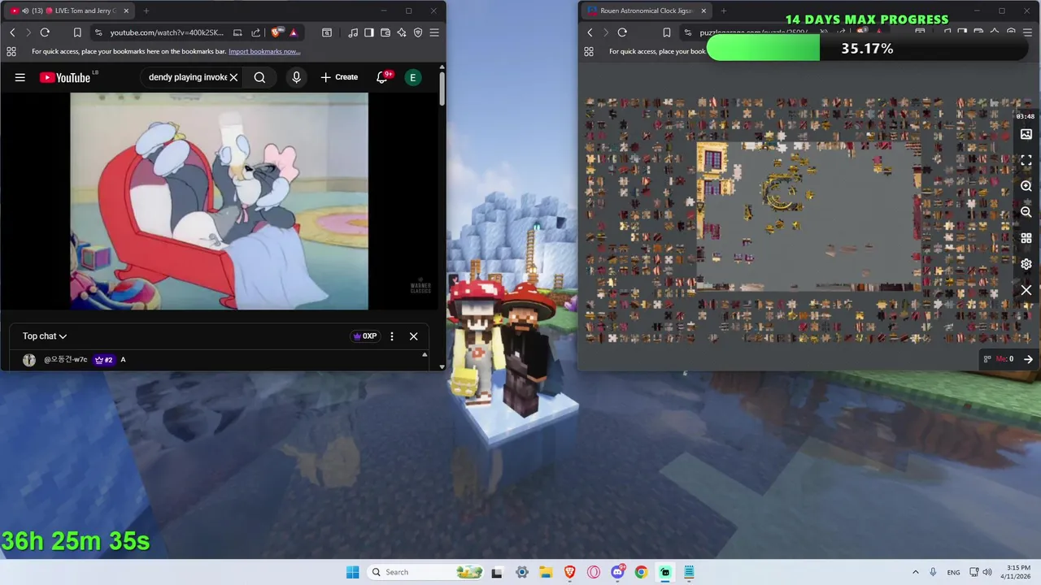Zoom in on the puzzle
Screen dimensions: 1041x585
pyautogui.click(x=1026, y=186)
